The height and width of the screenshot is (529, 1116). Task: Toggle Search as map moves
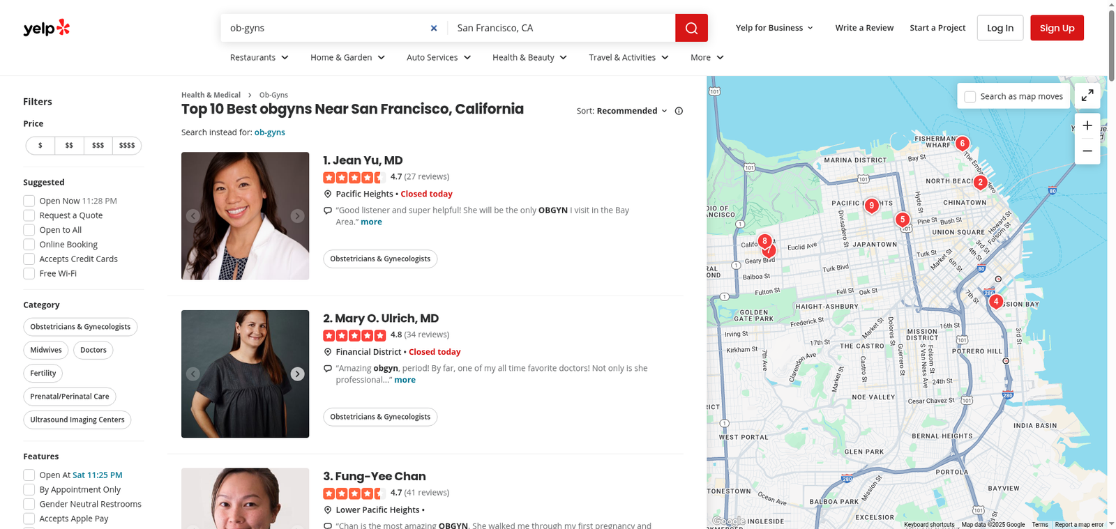[970, 97]
